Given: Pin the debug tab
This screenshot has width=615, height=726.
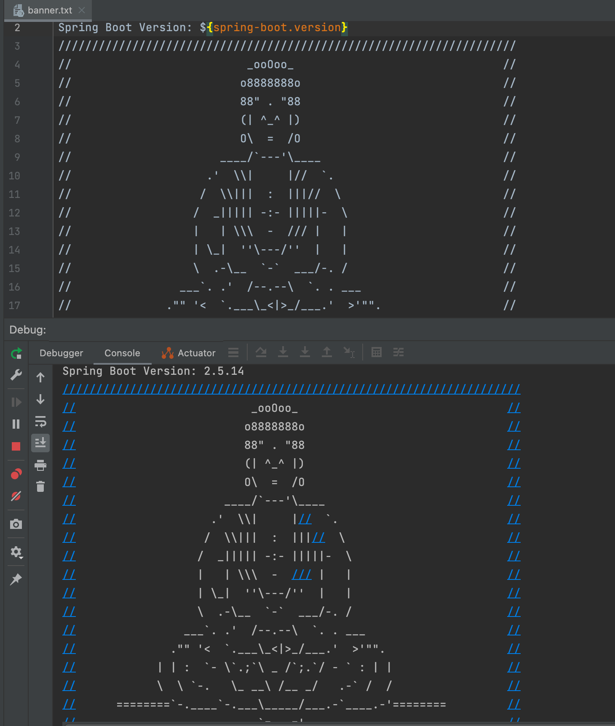Looking at the screenshot, I should (16, 579).
